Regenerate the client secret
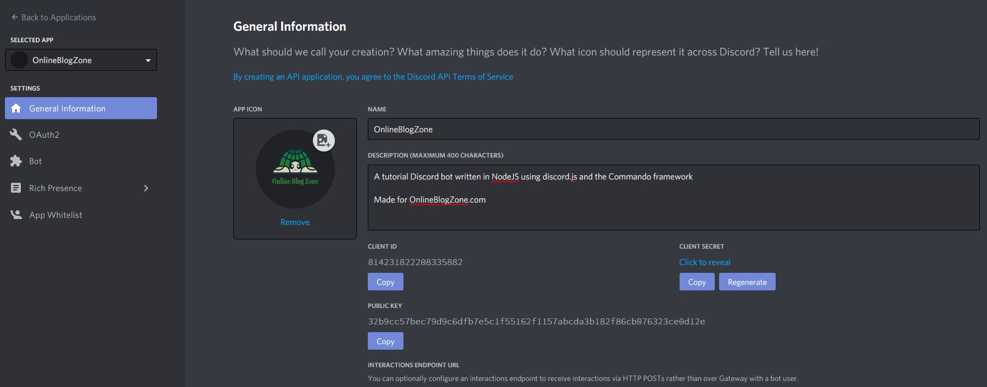The image size is (987, 387). (747, 282)
